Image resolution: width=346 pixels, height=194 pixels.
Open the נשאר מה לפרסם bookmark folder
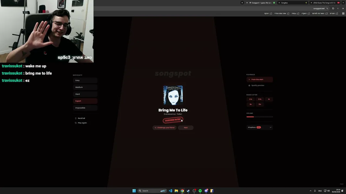coord(320,13)
